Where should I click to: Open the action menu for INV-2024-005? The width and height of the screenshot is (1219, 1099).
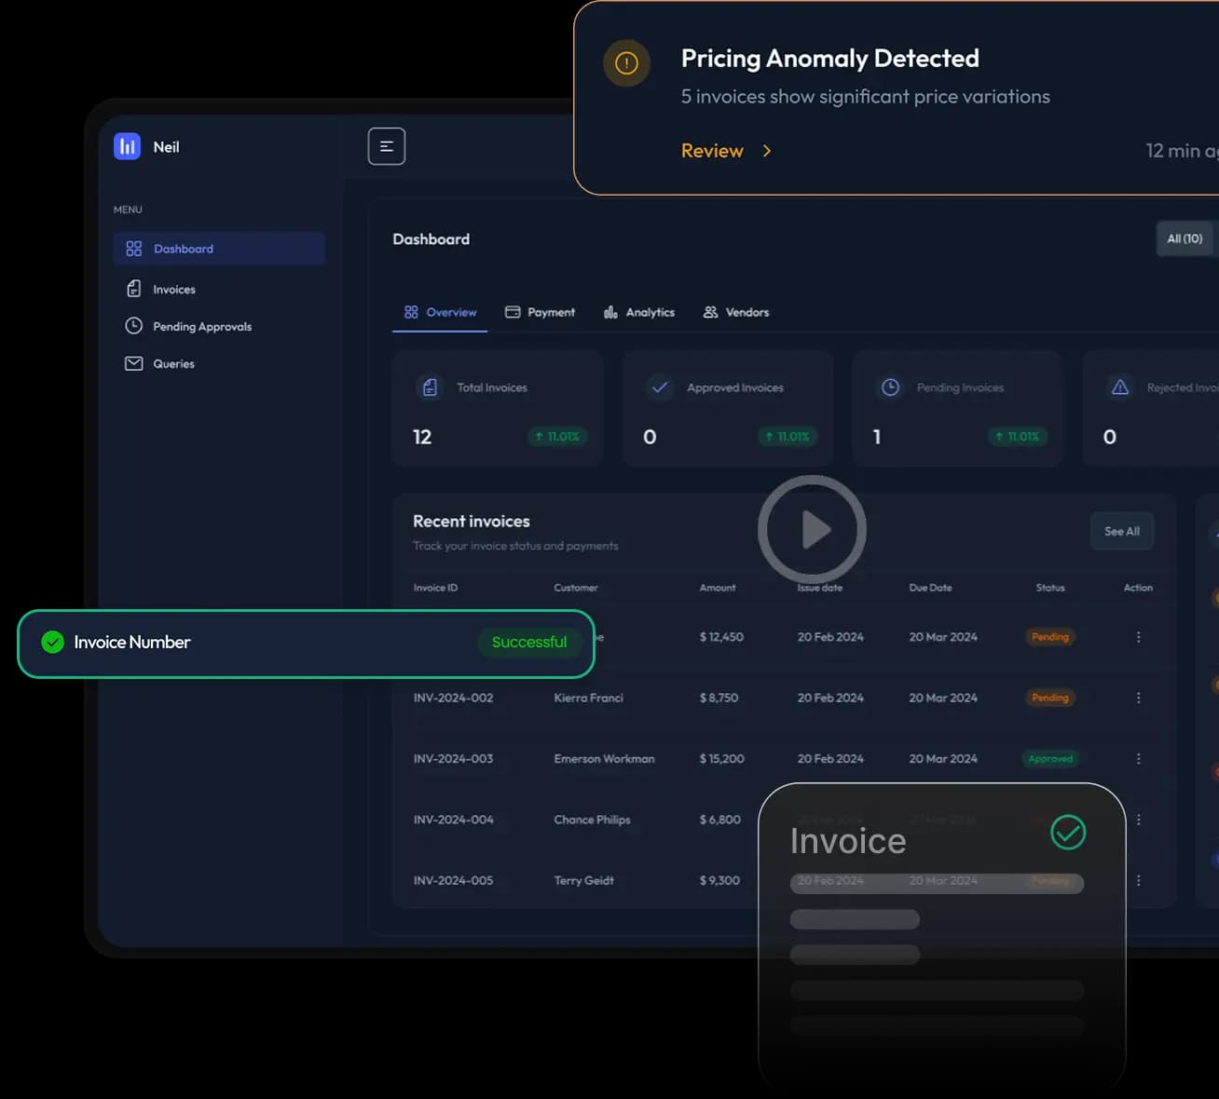click(x=1138, y=879)
